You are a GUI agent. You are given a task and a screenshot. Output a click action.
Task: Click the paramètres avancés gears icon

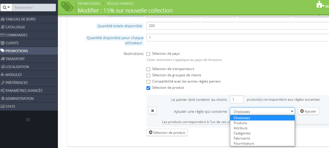(3, 91)
